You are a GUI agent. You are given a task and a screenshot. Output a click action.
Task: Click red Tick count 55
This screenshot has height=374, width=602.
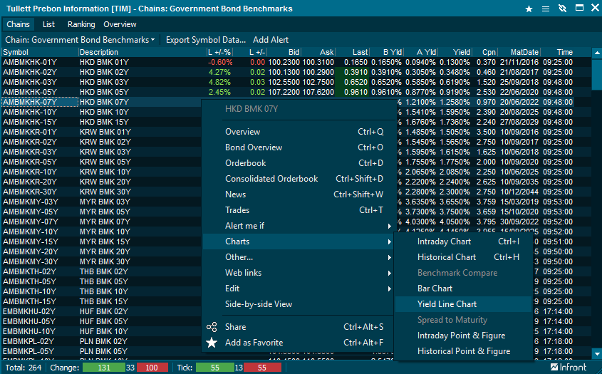(x=262, y=368)
